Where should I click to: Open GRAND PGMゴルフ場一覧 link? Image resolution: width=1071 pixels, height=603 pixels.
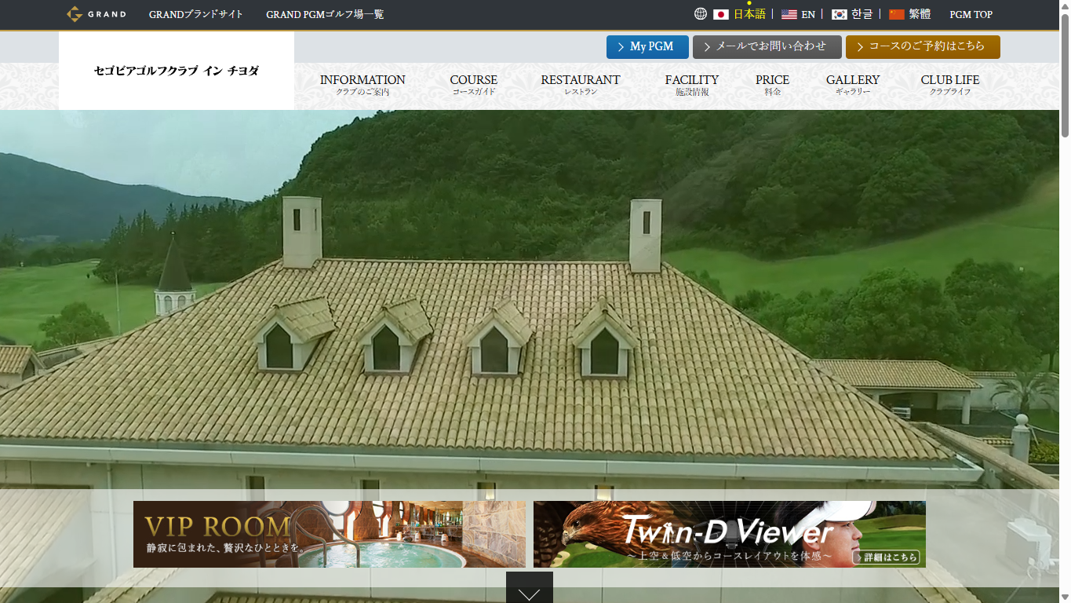(325, 14)
